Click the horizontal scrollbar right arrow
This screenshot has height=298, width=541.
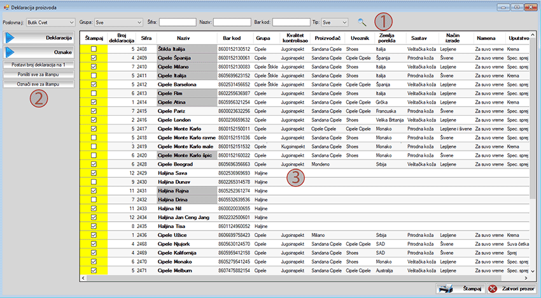coord(526,278)
